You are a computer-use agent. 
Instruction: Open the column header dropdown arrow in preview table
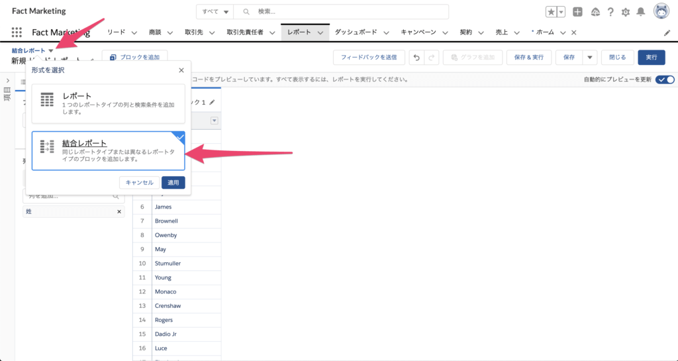coord(214,121)
